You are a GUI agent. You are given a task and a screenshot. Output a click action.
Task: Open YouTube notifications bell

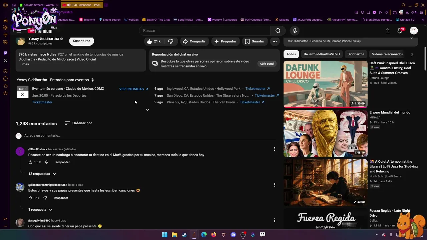(400, 31)
